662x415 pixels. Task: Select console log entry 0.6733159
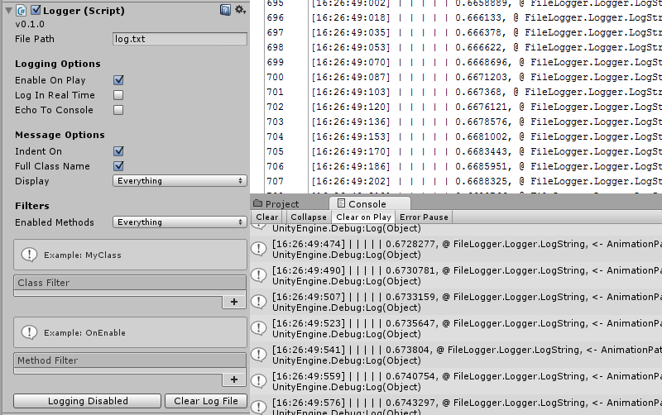(456, 302)
